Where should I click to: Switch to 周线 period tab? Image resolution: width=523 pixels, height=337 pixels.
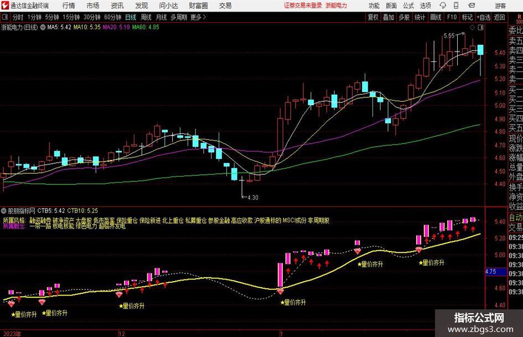point(146,17)
